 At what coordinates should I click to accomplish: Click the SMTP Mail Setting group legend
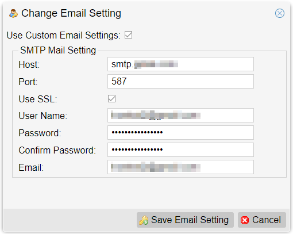click(x=58, y=51)
